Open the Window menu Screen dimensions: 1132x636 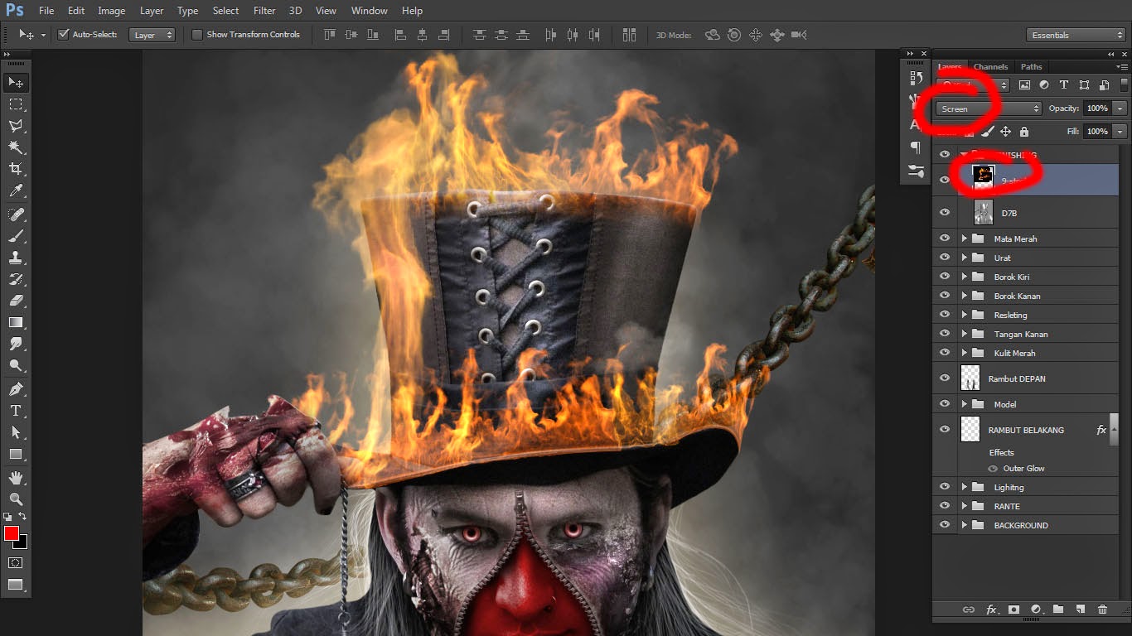(x=369, y=11)
